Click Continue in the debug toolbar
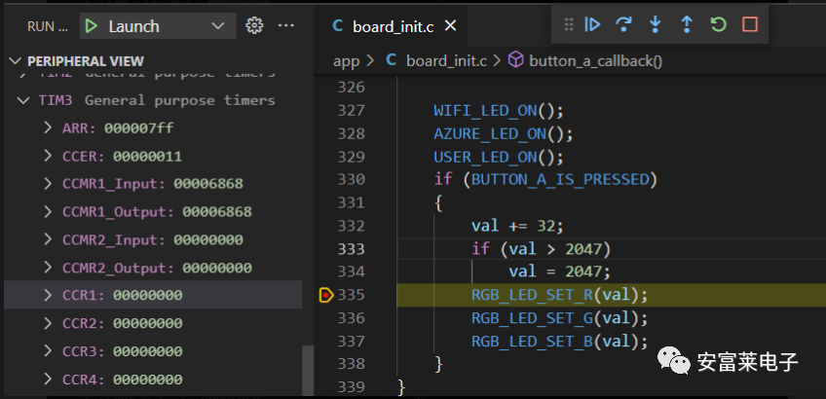Viewport: 826px width, 399px height. point(592,24)
